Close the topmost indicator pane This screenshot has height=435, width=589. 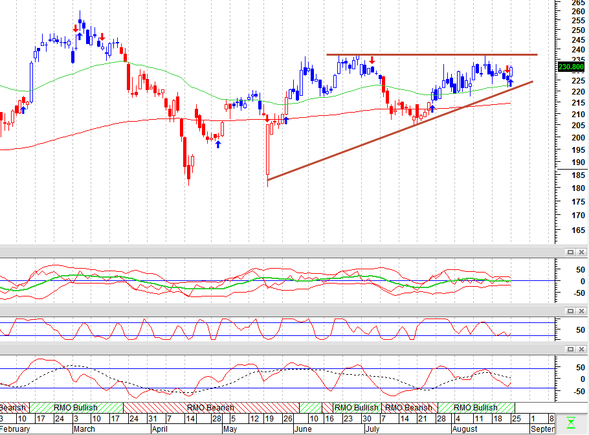click(x=581, y=252)
